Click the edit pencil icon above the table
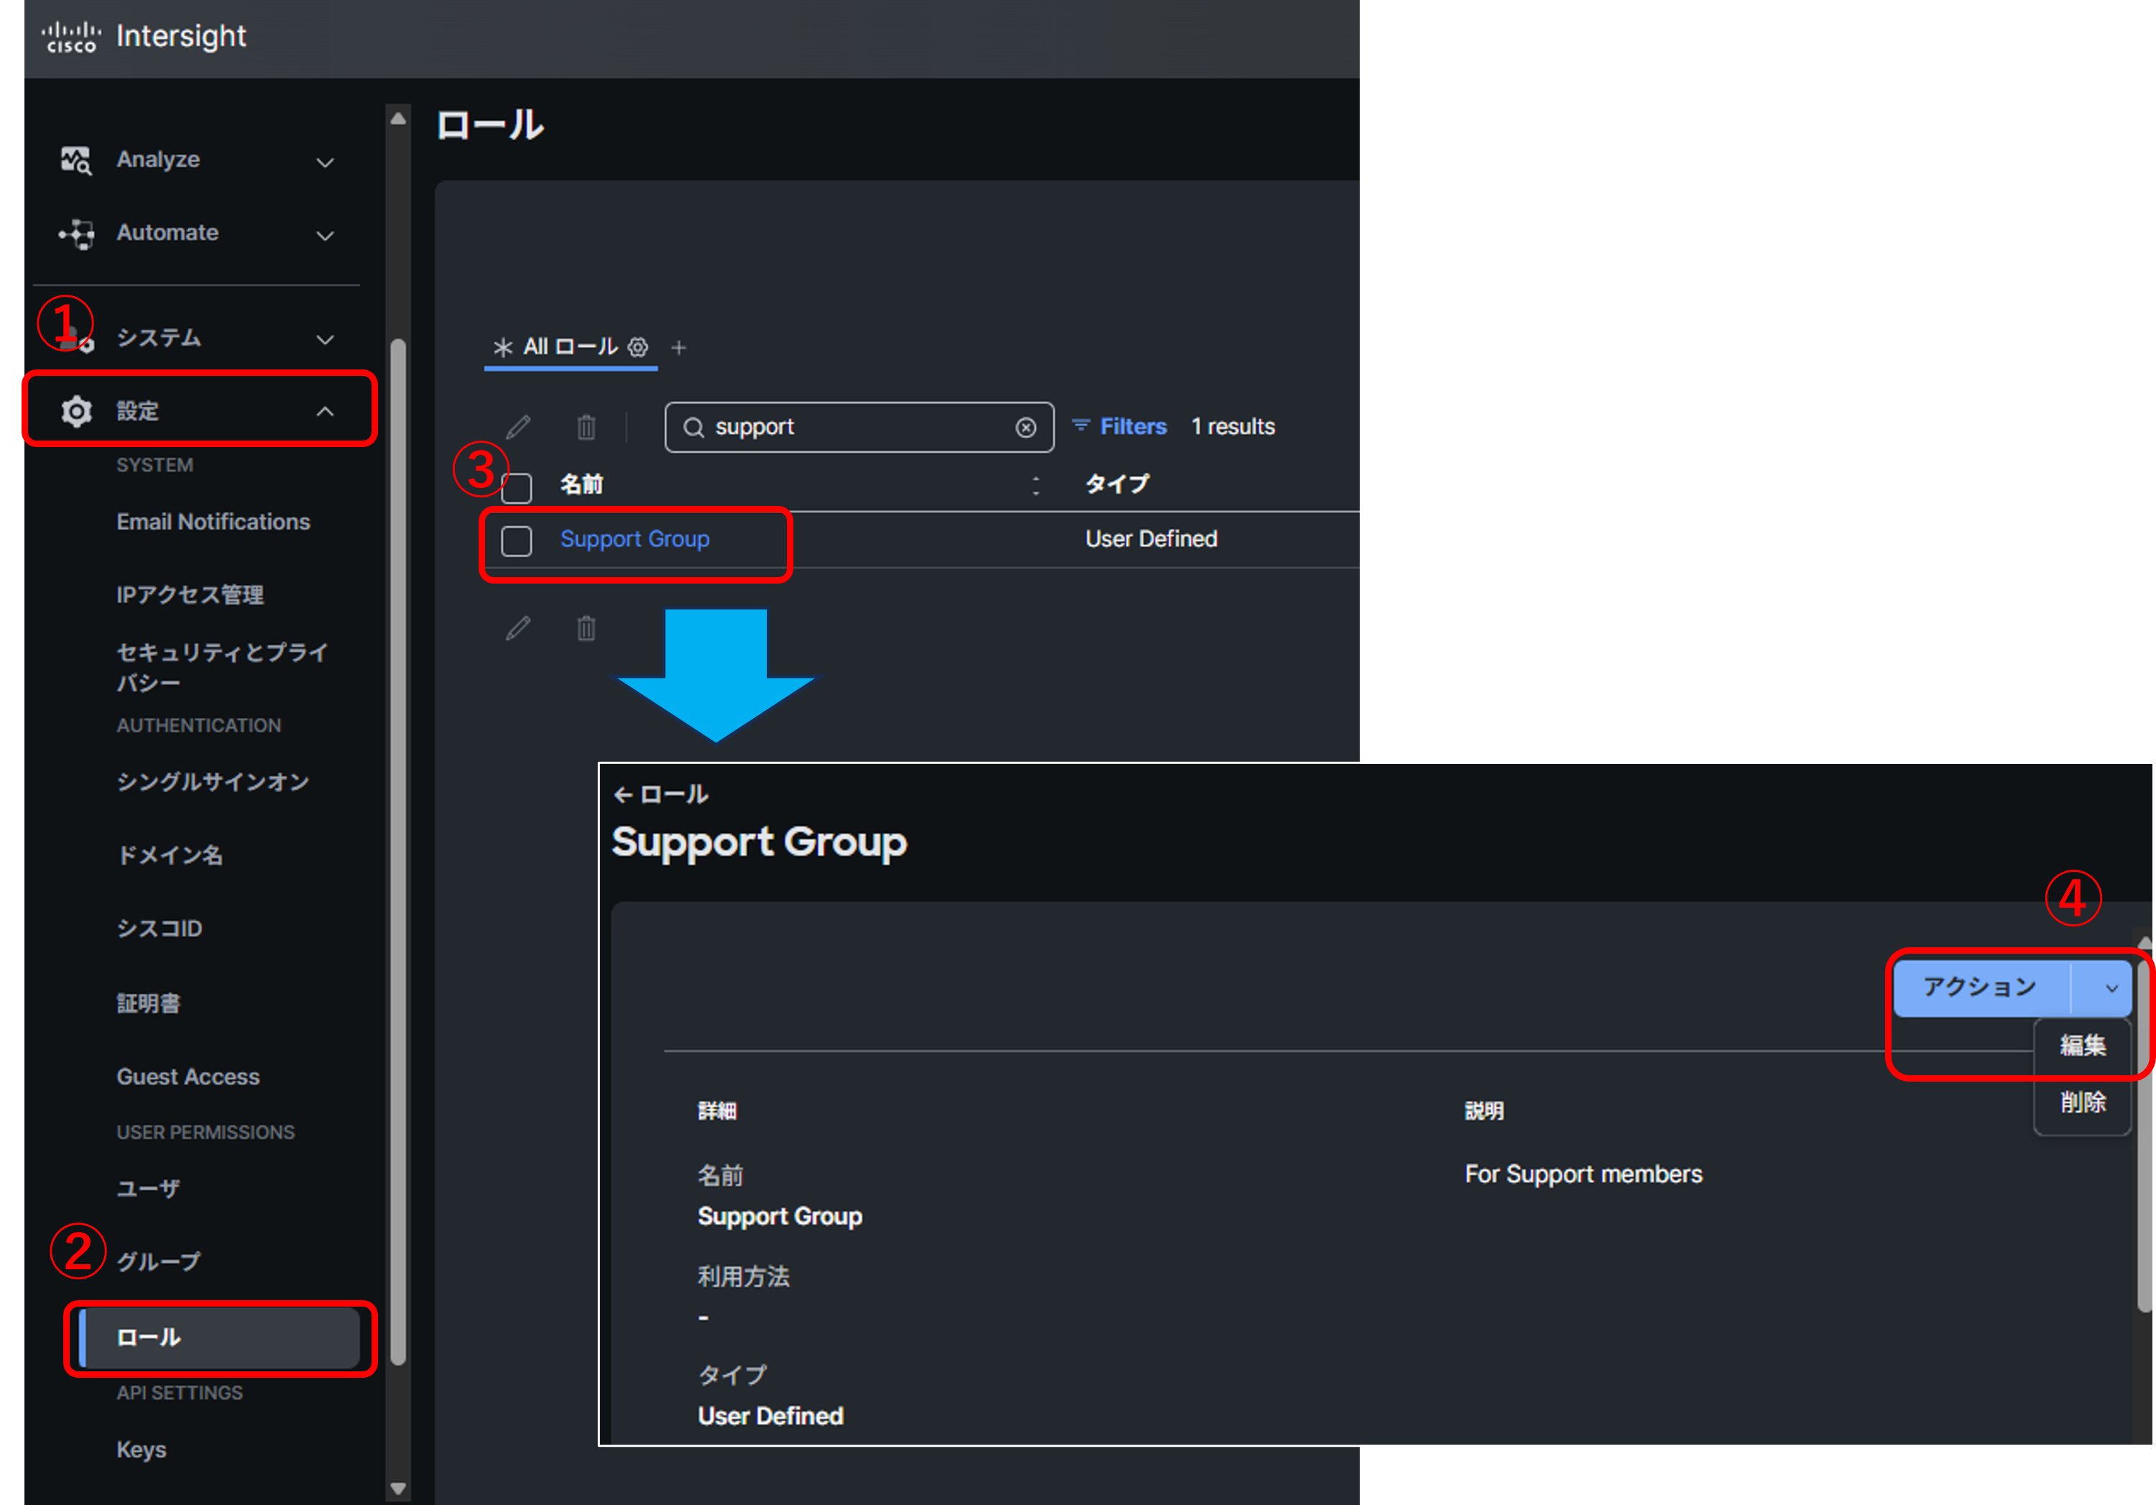2156x1505 pixels. point(518,427)
